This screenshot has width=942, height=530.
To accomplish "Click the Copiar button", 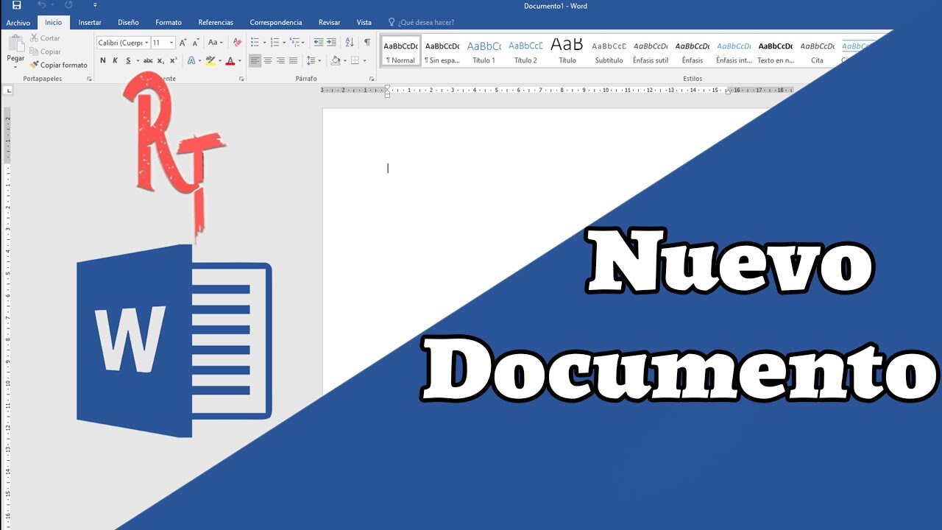I will coord(45,52).
